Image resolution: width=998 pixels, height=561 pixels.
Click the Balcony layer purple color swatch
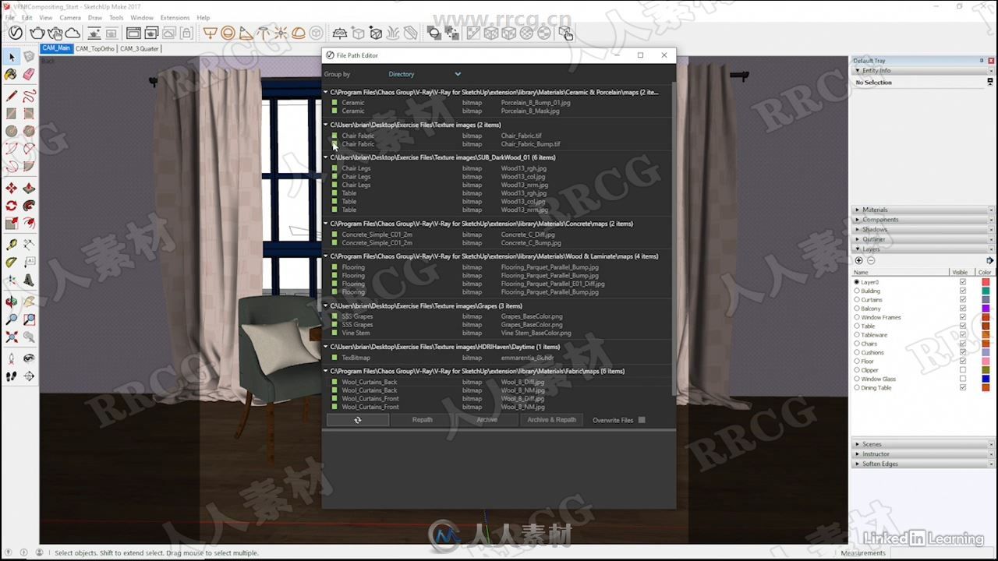pos(986,309)
